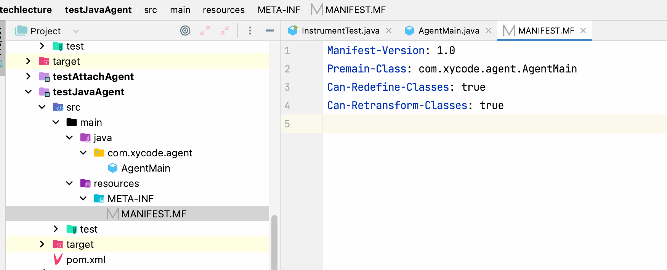Click the Project tree vertical scrollbar
Screen dimensions: 667x270
(x=274, y=242)
